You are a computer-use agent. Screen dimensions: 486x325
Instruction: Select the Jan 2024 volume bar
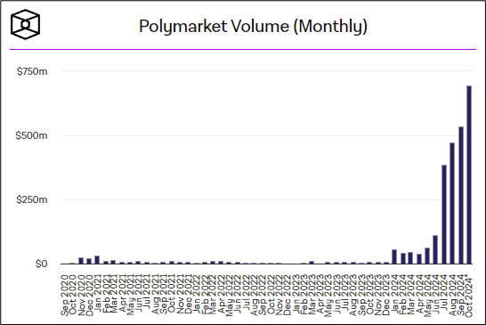394,256
